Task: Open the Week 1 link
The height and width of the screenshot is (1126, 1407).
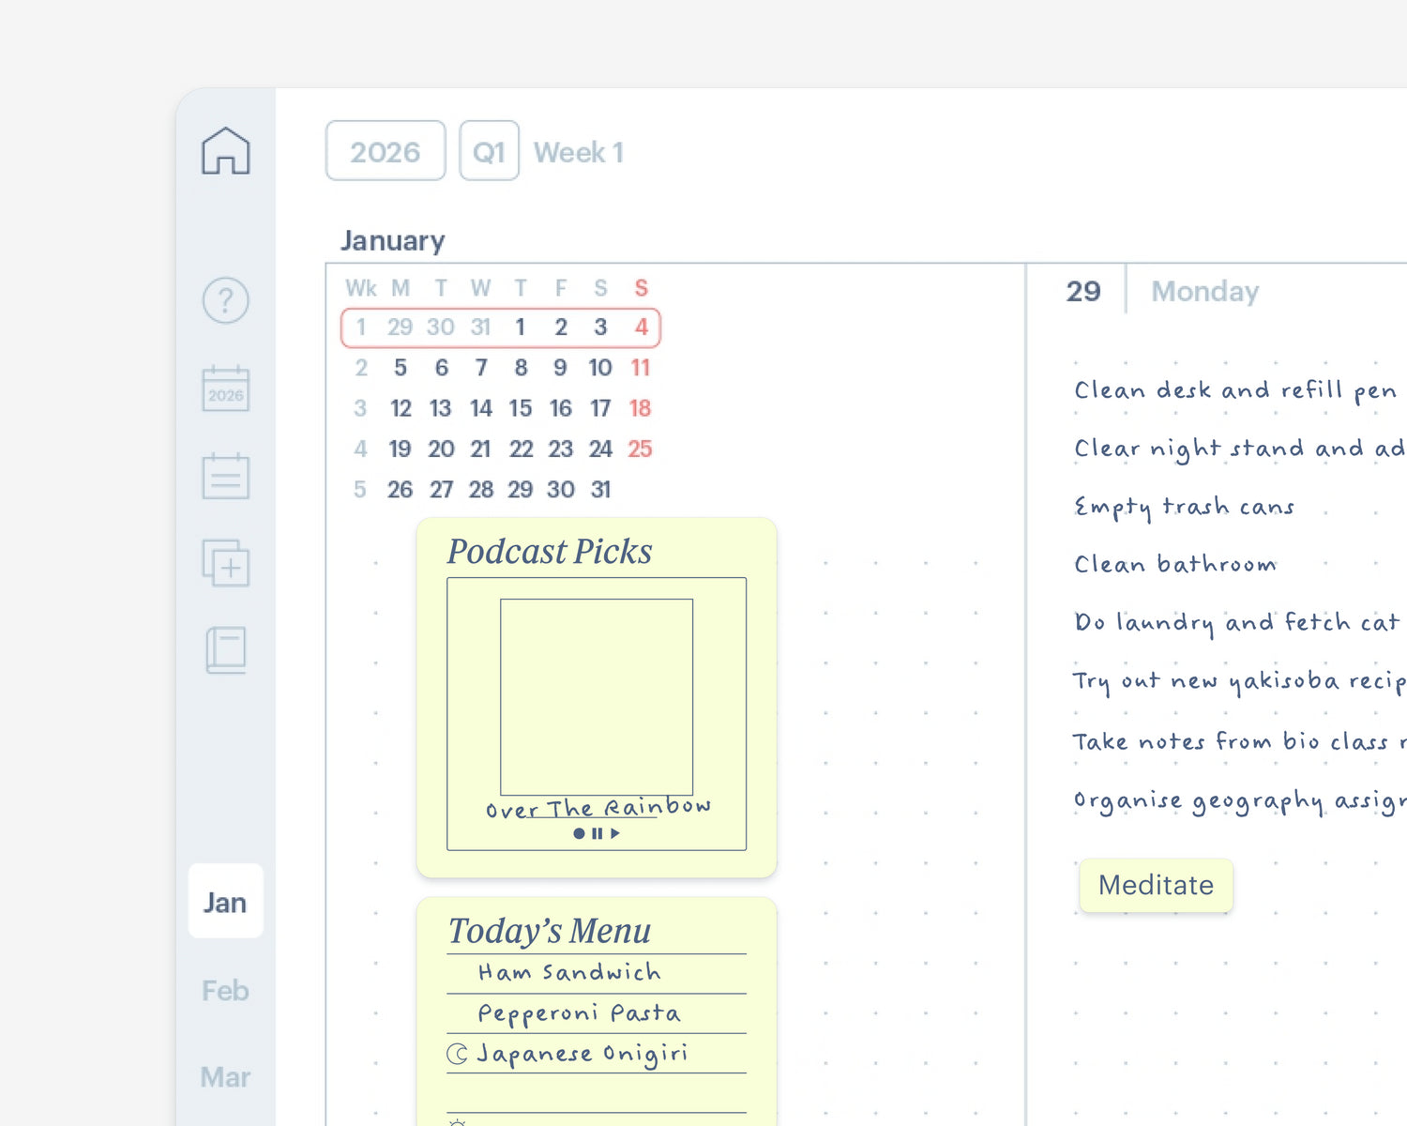Action: (578, 152)
